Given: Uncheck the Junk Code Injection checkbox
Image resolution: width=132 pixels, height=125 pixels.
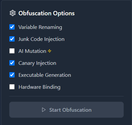Looking at the screenshot, I should click(x=12, y=39).
